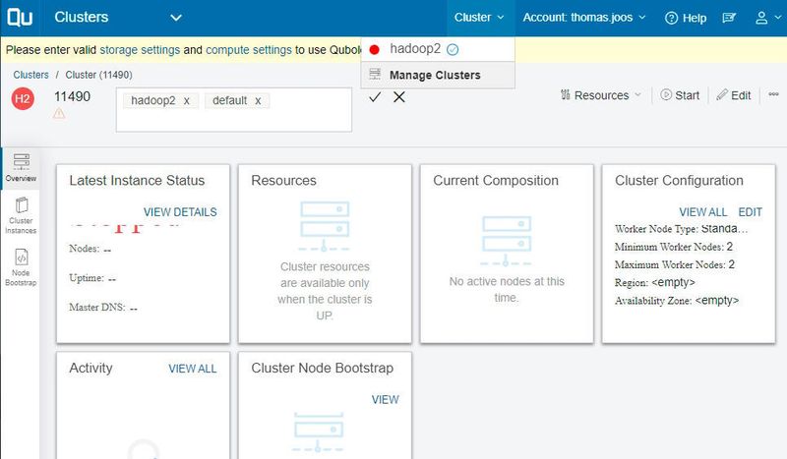Click the Availability Zone: <empty> line
This screenshot has width=787, height=459.
(x=677, y=301)
